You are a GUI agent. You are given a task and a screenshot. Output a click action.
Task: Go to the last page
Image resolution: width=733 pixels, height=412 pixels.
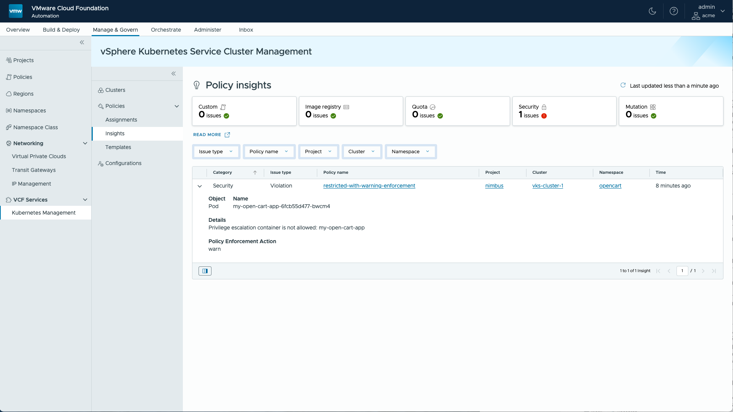[x=714, y=271]
